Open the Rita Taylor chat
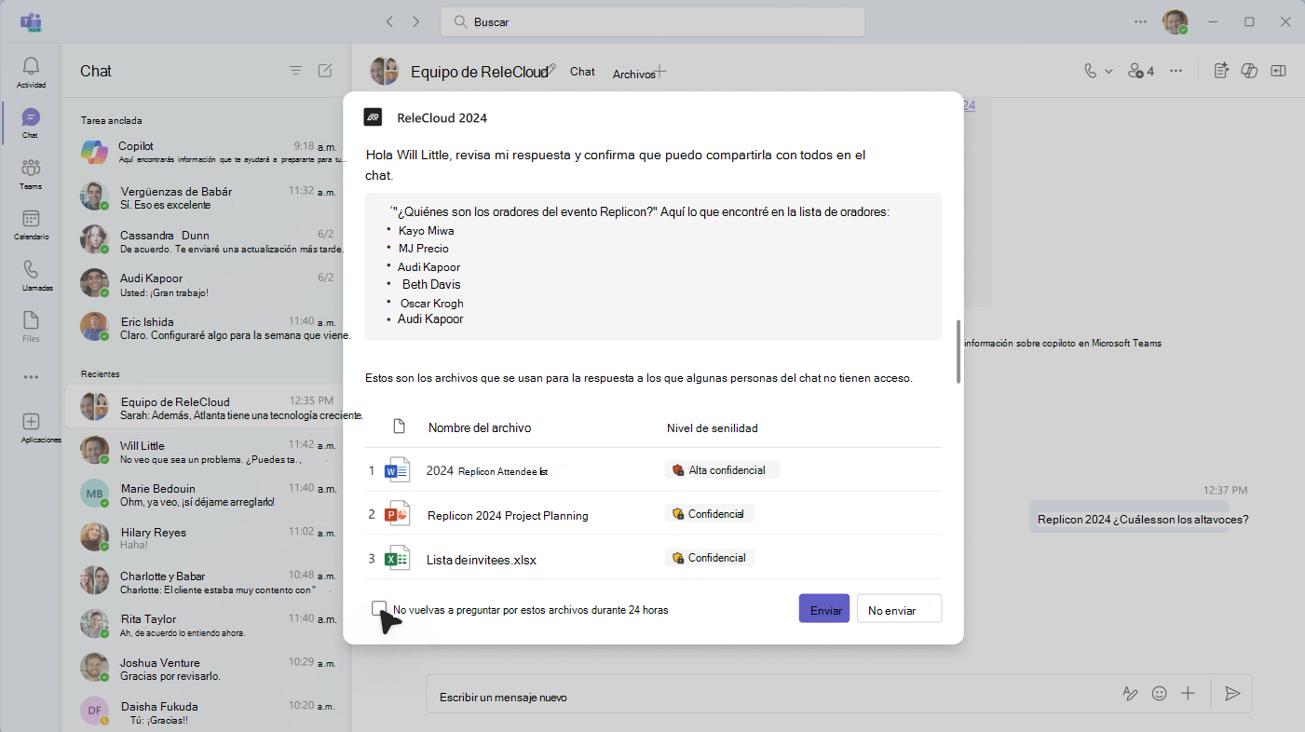Viewport: 1305px width, 732px height. point(207,625)
